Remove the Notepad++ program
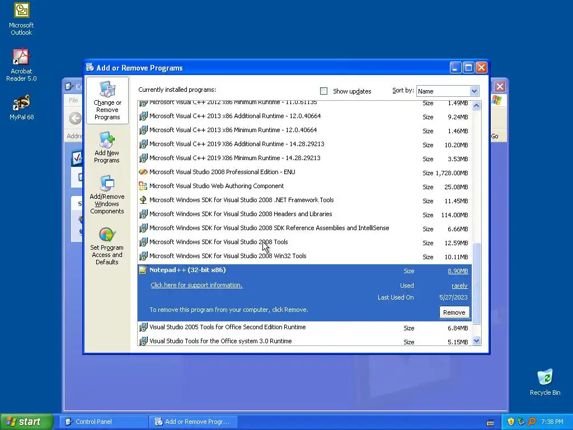Image resolution: width=573 pixels, height=430 pixels. coord(454,312)
